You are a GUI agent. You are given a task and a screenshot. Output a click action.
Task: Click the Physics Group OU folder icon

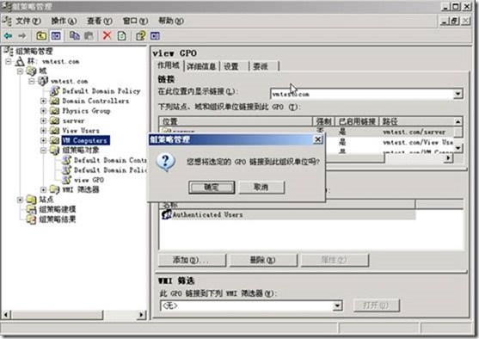(55, 111)
